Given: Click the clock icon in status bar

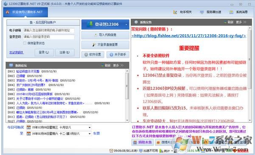Looking at the screenshot, I should [x=111, y=151].
